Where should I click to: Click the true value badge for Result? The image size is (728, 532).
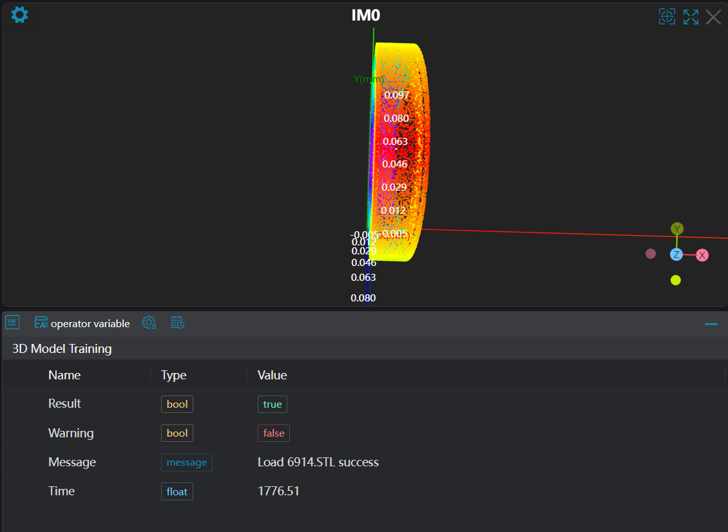(x=272, y=404)
